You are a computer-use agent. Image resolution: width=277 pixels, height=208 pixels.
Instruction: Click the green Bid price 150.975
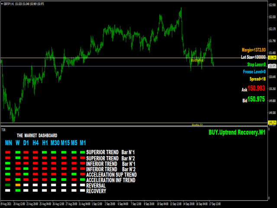coord(256,99)
